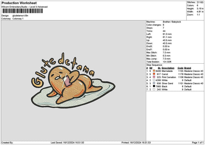Click the Stitches value 21163

(x=200, y=2)
